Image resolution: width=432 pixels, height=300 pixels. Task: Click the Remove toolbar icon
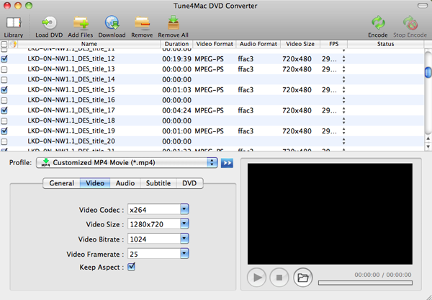point(142,22)
